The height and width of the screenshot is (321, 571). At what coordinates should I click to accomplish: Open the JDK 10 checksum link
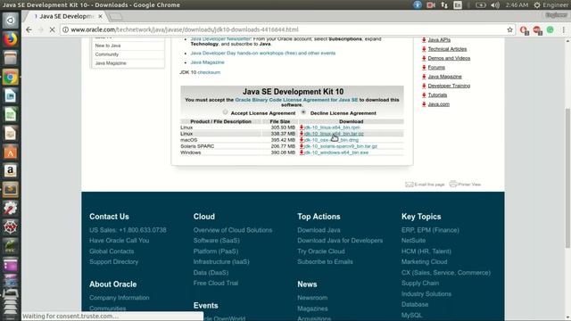(x=209, y=72)
